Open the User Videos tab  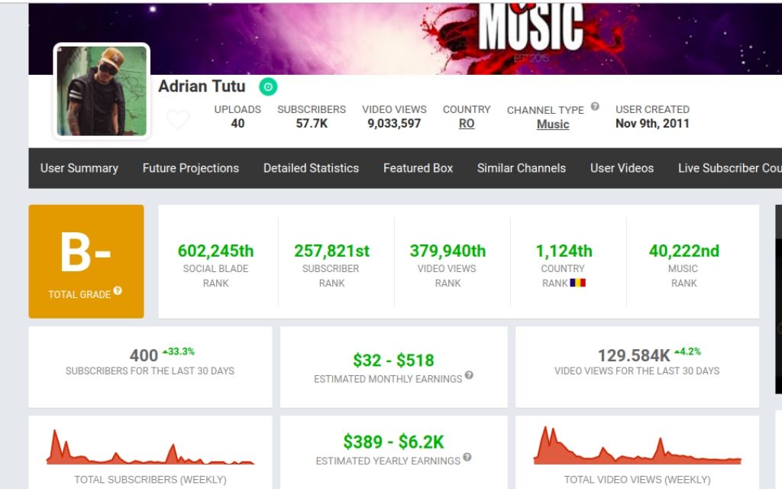(x=622, y=168)
